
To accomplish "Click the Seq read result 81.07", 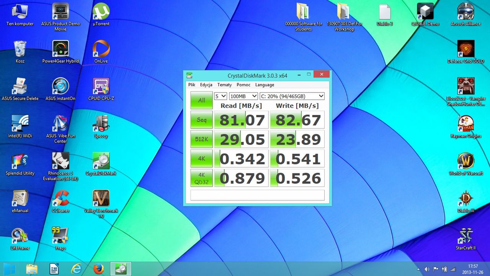I will [x=241, y=120].
